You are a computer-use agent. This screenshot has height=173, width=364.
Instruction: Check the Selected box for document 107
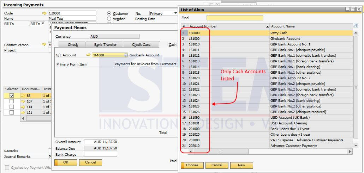pyautogui.click(x=12, y=101)
